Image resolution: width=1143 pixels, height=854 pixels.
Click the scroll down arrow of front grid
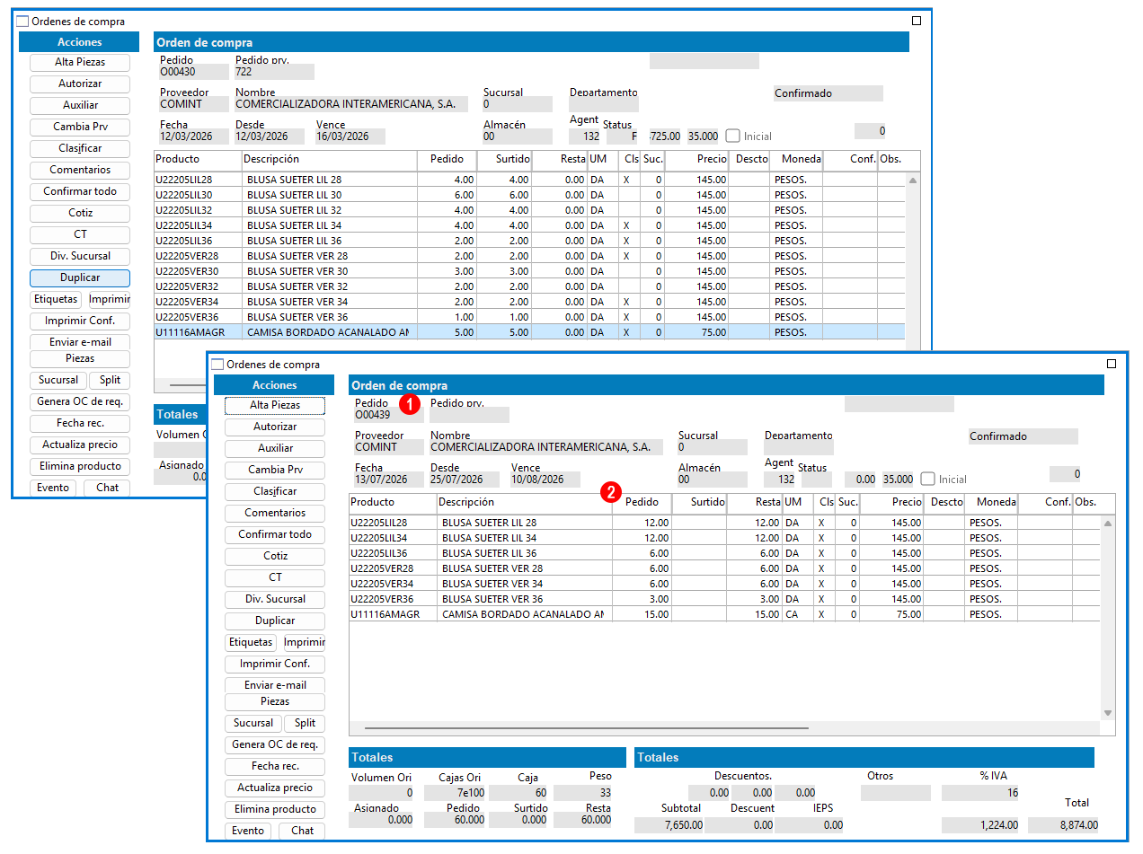[x=1108, y=713]
